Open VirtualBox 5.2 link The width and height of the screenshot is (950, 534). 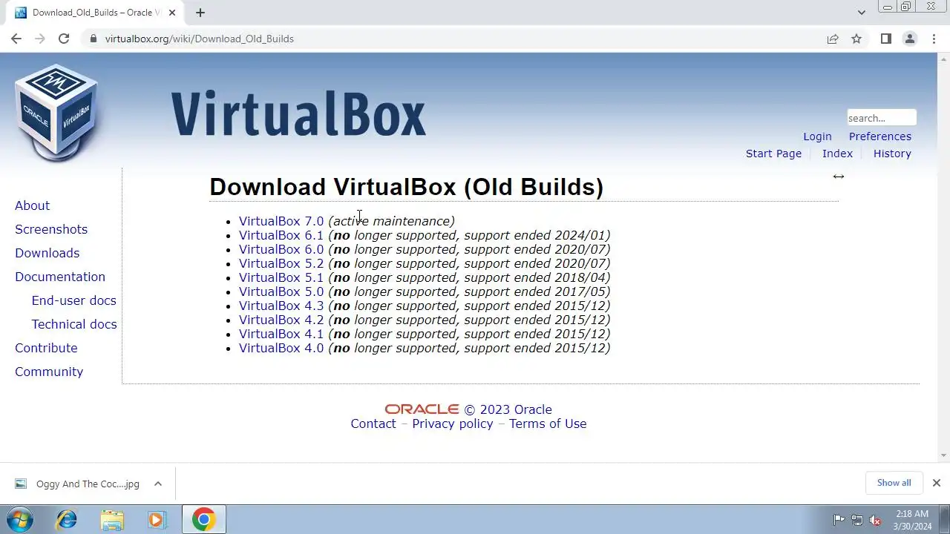(x=281, y=263)
